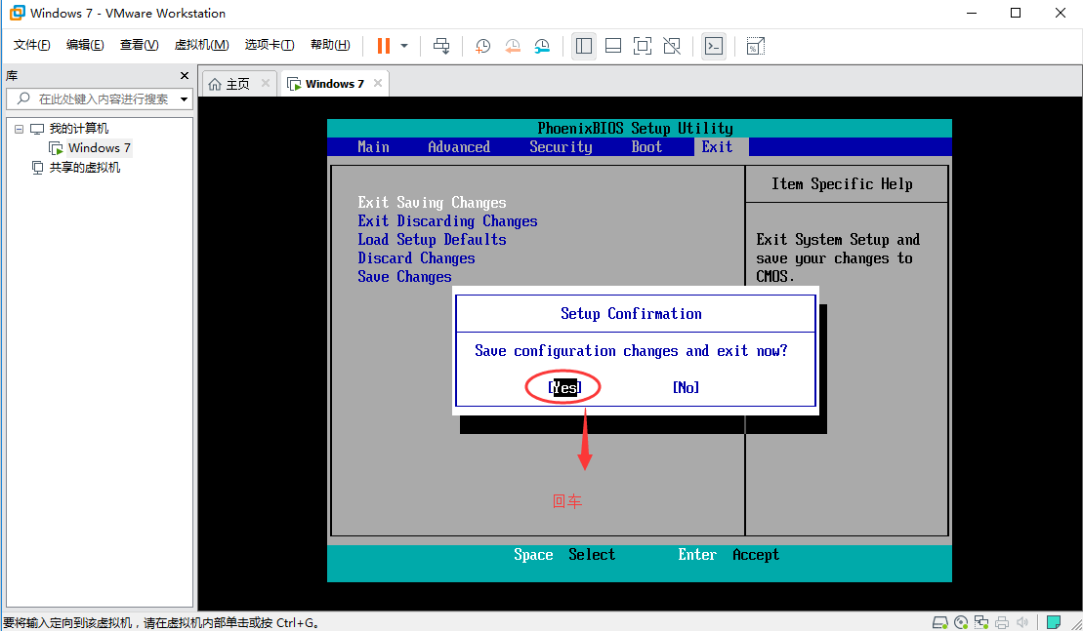Open the 虚拟机(M) menu
The image size is (1083, 631).
[202, 45]
